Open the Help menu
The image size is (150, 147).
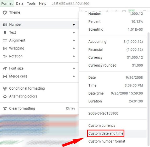point(43,3)
